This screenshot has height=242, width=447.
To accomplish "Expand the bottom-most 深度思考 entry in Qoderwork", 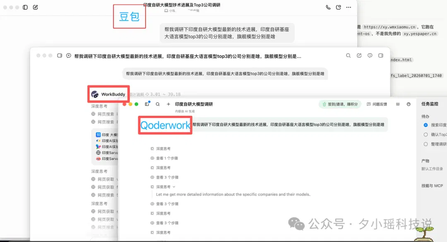I will pyautogui.click(x=163, y=233).
